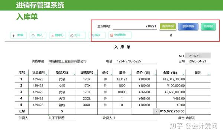This screenshot has width=223, height=135.
Task: Click the red x icon on 删除行
Action: (52, 36)
